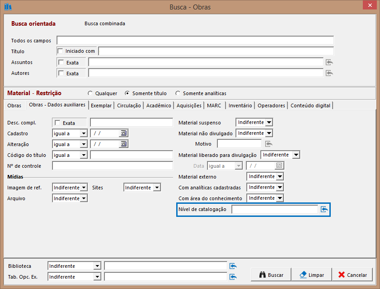
Task: Open Biblioteca dropdown
Action: coord(97,266)
